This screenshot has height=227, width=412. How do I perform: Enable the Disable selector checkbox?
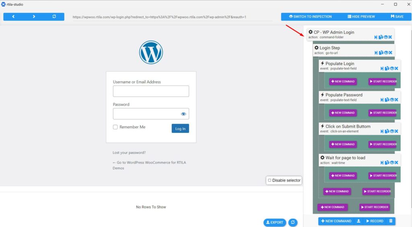tap(270, 180)
